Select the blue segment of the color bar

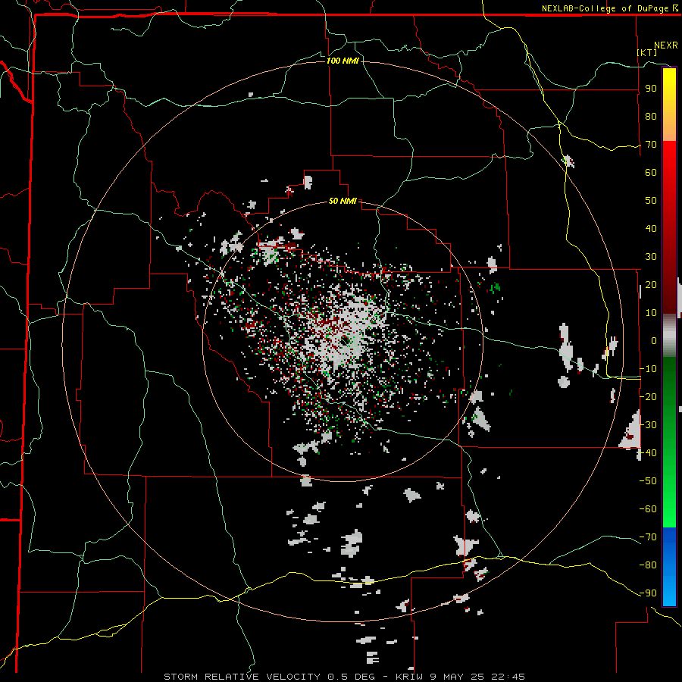[x=669, y=567]
